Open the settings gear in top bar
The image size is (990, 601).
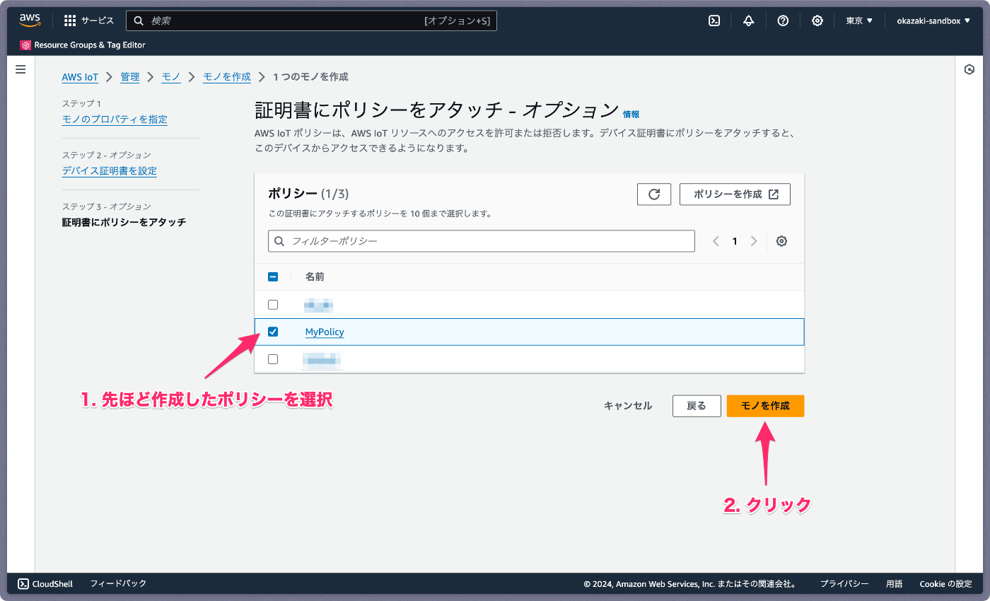pos(817,21)
